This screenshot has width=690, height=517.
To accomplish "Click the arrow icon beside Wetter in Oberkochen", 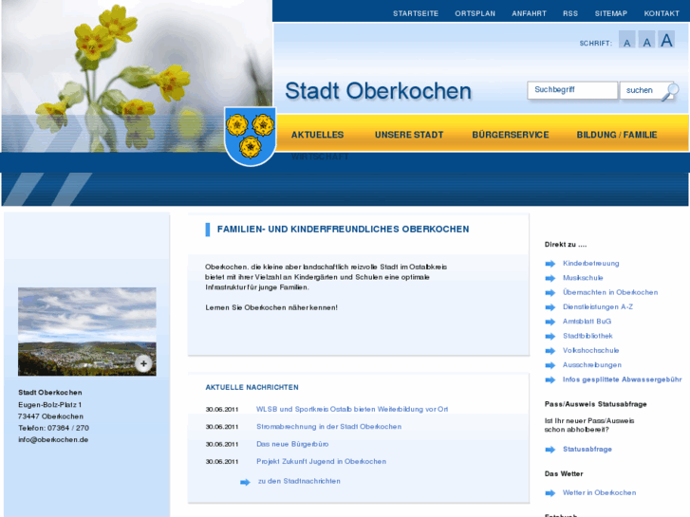I will [x=550, y=492].
